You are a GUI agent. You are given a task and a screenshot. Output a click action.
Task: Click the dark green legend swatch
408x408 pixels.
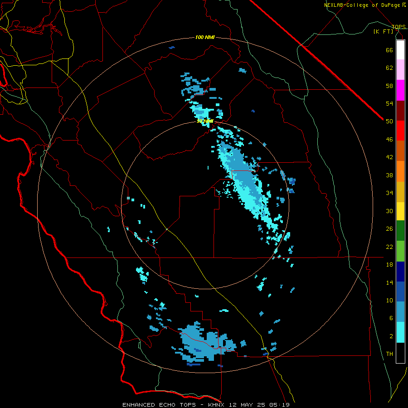400,231
